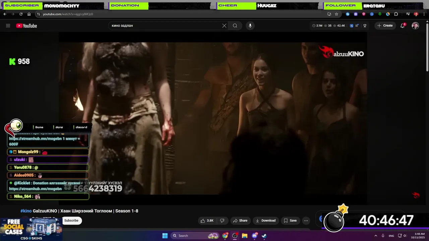Open the Windows Start menu
Viewport: 429px width, 241px height.
point(165,236)
